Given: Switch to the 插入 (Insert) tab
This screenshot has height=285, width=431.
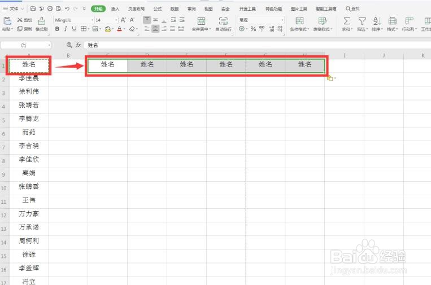Looking at the screenshot, I should click(x=115, y=9).
